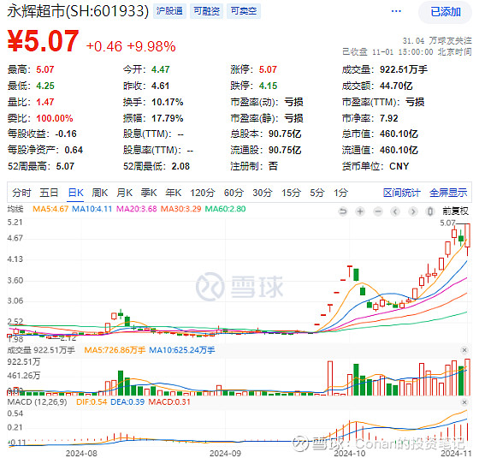Screen dimensions: 479x458
Task: Click the 沪股通 tag
Action: coord(169,11)
